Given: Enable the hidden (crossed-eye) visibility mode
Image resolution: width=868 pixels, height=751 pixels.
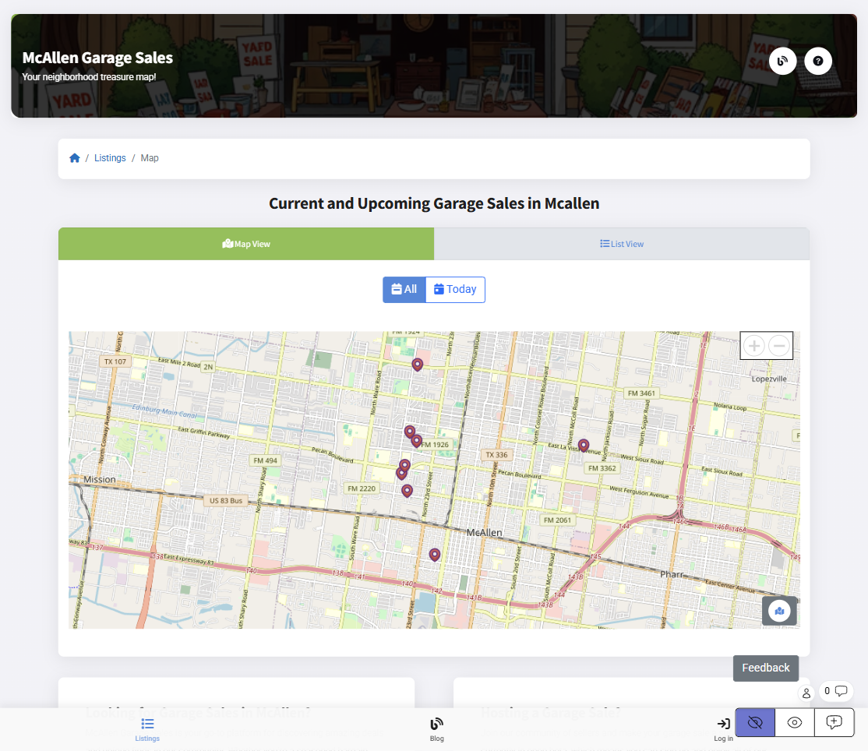Looking at the screenshot, I should [x=754, y=722].
